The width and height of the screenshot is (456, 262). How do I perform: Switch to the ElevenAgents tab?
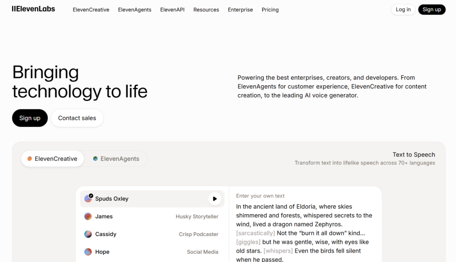point(116,159)
